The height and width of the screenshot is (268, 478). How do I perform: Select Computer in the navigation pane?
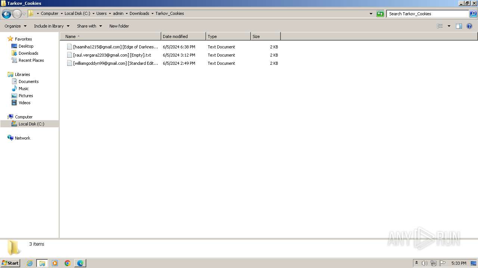24,117
